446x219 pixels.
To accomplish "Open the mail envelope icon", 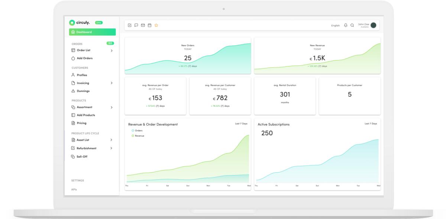I will pyautogui.click(x=143, y=25).
